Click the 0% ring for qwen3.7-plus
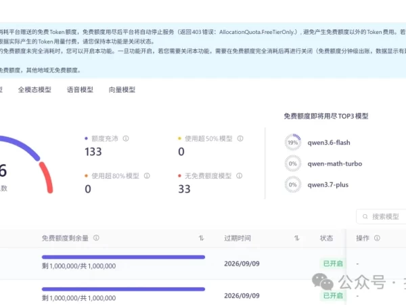The image size is (406, 305). tap(293, 184)
